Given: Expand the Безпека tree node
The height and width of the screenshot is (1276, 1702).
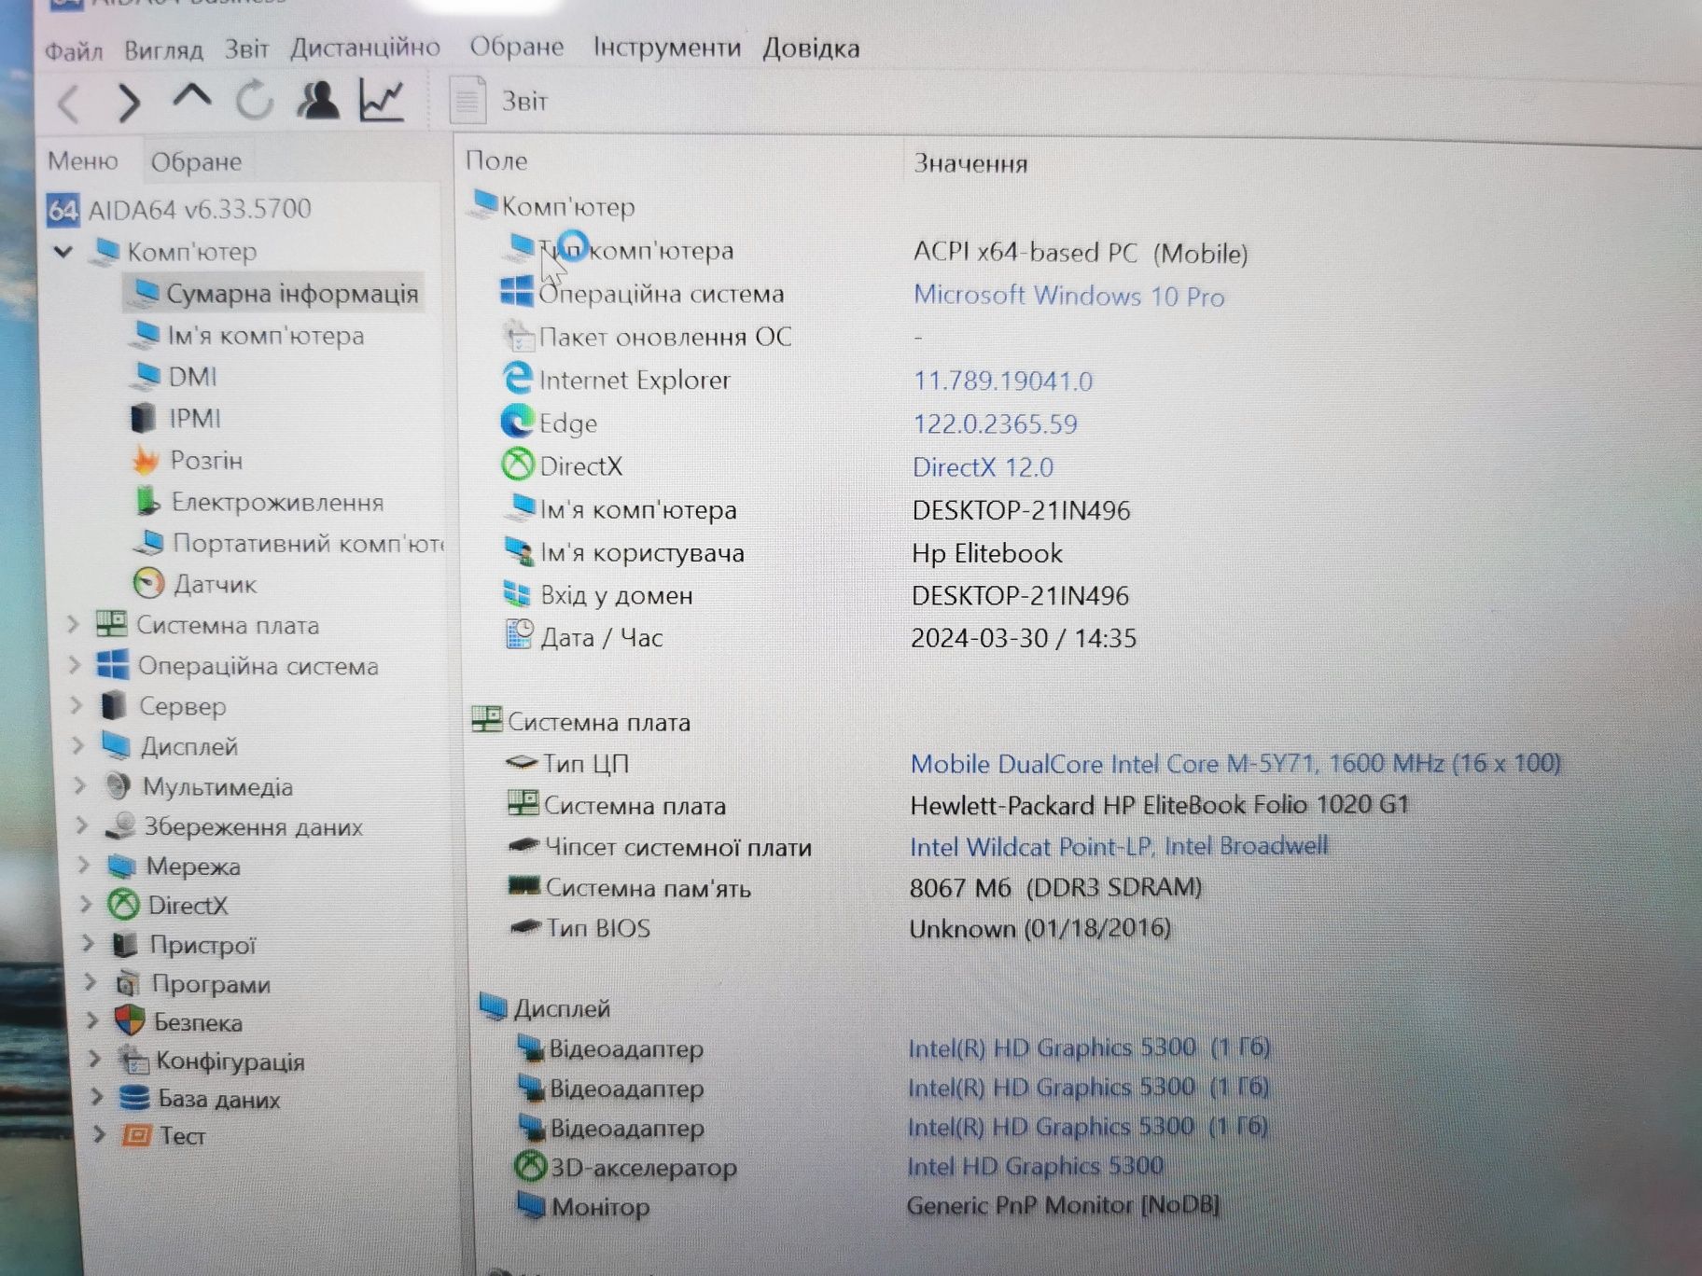Looking at the screenshot, I should (x=92, y=1020).
